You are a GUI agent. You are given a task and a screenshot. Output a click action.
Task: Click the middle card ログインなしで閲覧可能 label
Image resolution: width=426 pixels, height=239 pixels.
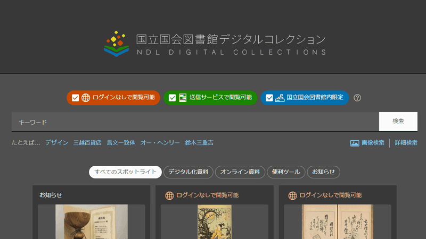207,195
